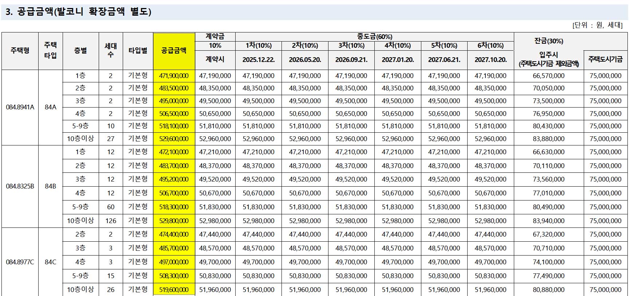Click the 2025.12.22. installment date header
This screenshot has height=296, width=630.
(x=259, y=60)
